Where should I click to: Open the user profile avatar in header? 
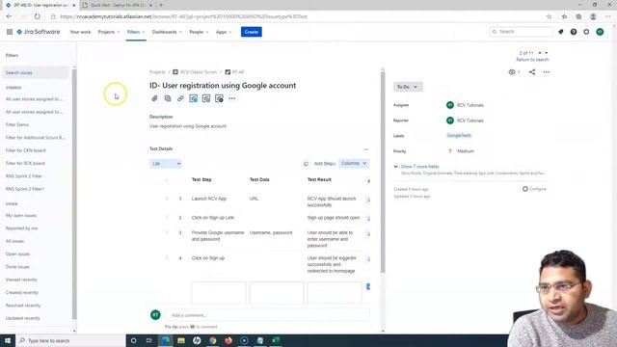(x=600, y=32)
